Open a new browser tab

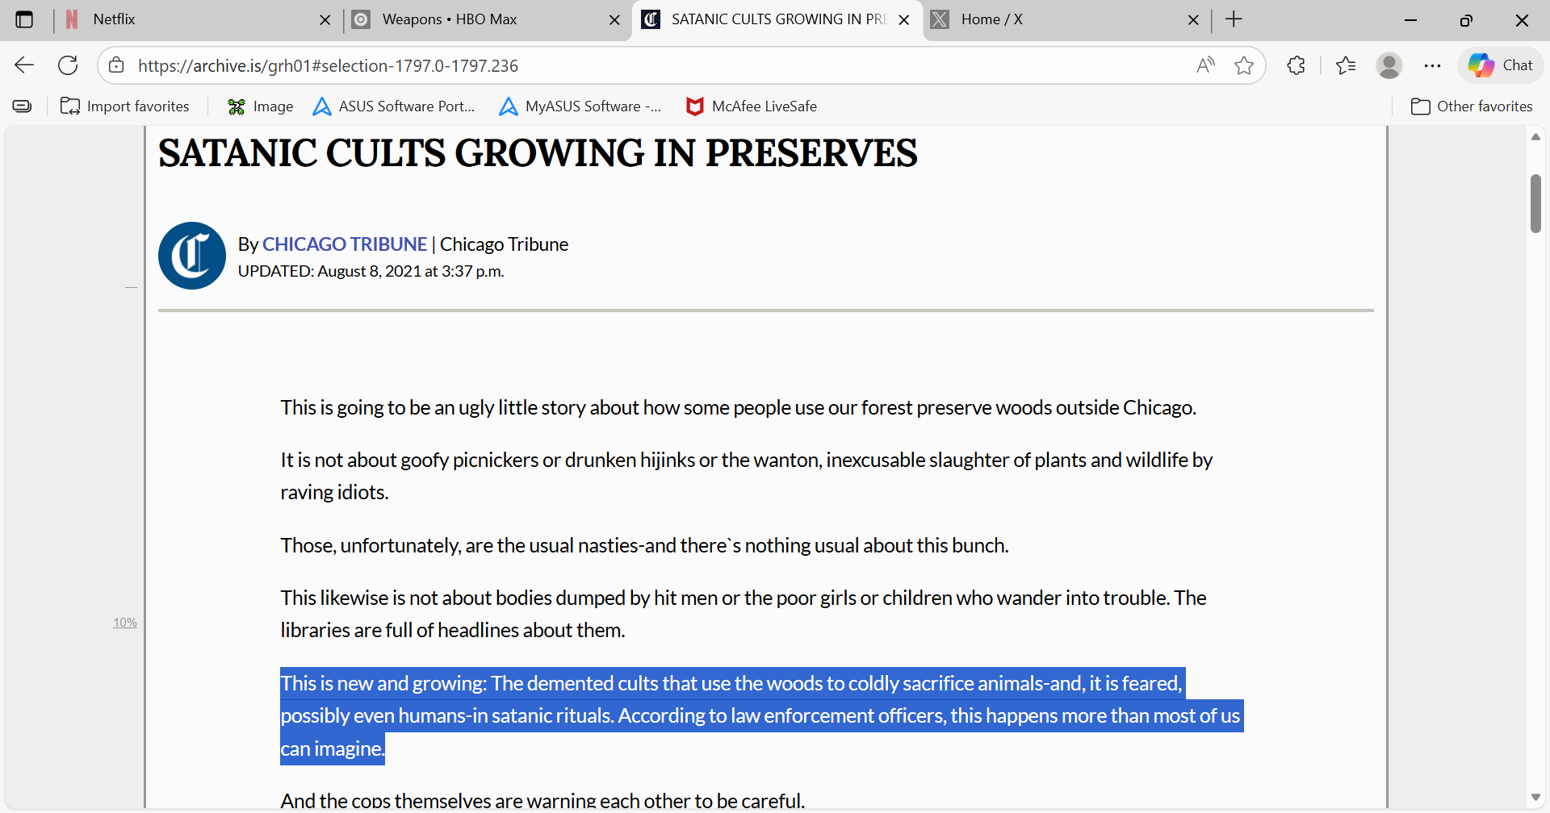tap(1234, 19)
